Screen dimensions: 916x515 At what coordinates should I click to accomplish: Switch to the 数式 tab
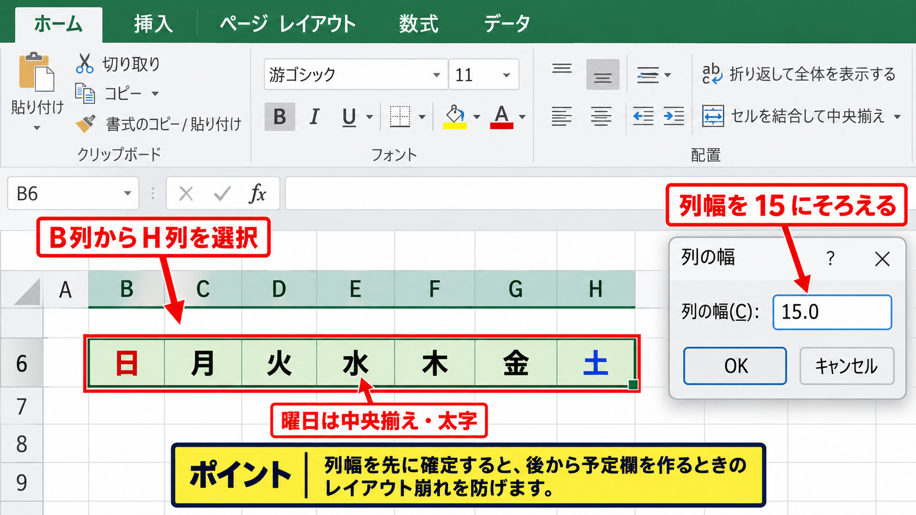click(x=419, y=24)
